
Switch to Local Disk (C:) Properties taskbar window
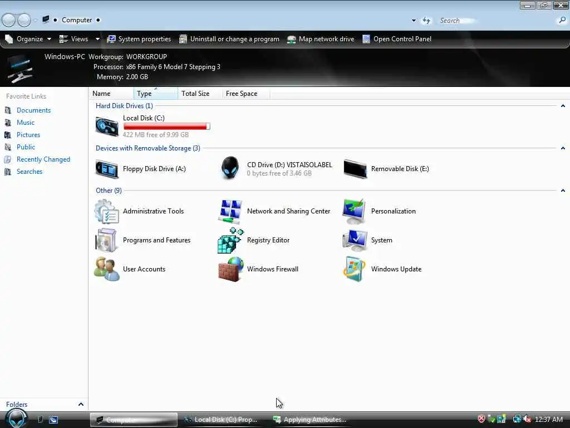coord(221,420)
